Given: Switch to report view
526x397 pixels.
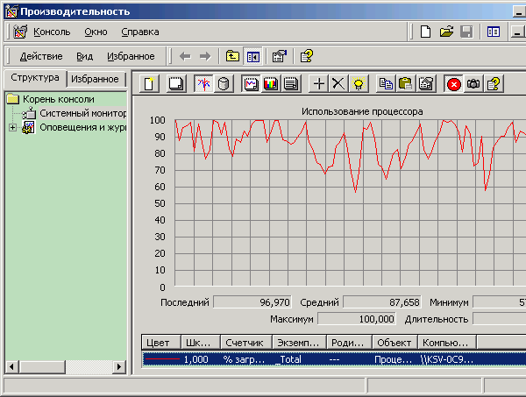Looking at the screenshot, I should (x=291, y=84).
